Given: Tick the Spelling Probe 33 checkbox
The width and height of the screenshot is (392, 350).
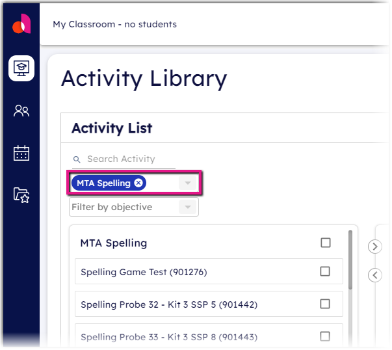Looking at the screenshot, I should pos(325,336).
